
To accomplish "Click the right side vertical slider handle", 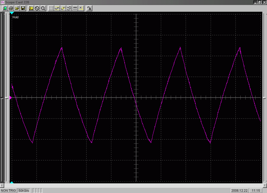I will point(264,98).
